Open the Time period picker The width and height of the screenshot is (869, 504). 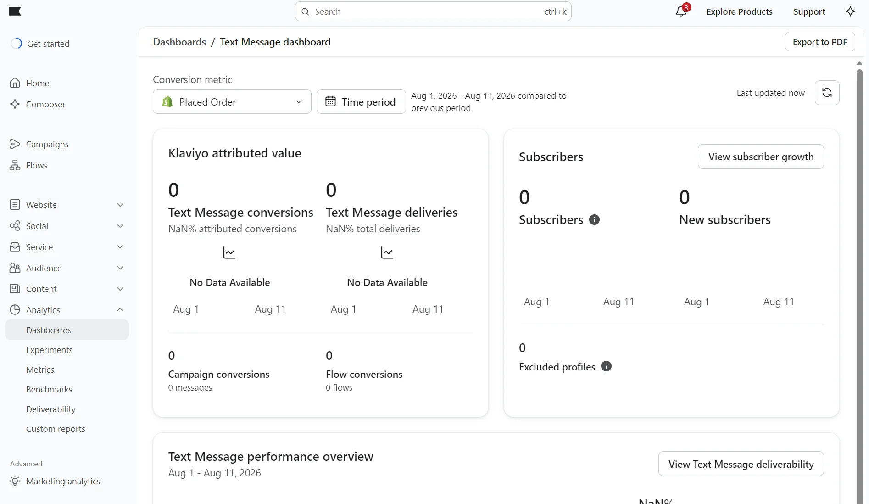pos(361,101)
